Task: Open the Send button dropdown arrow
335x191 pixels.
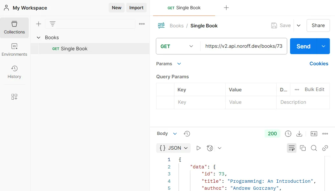Action: pyautogui.click(x=324, y=46)
